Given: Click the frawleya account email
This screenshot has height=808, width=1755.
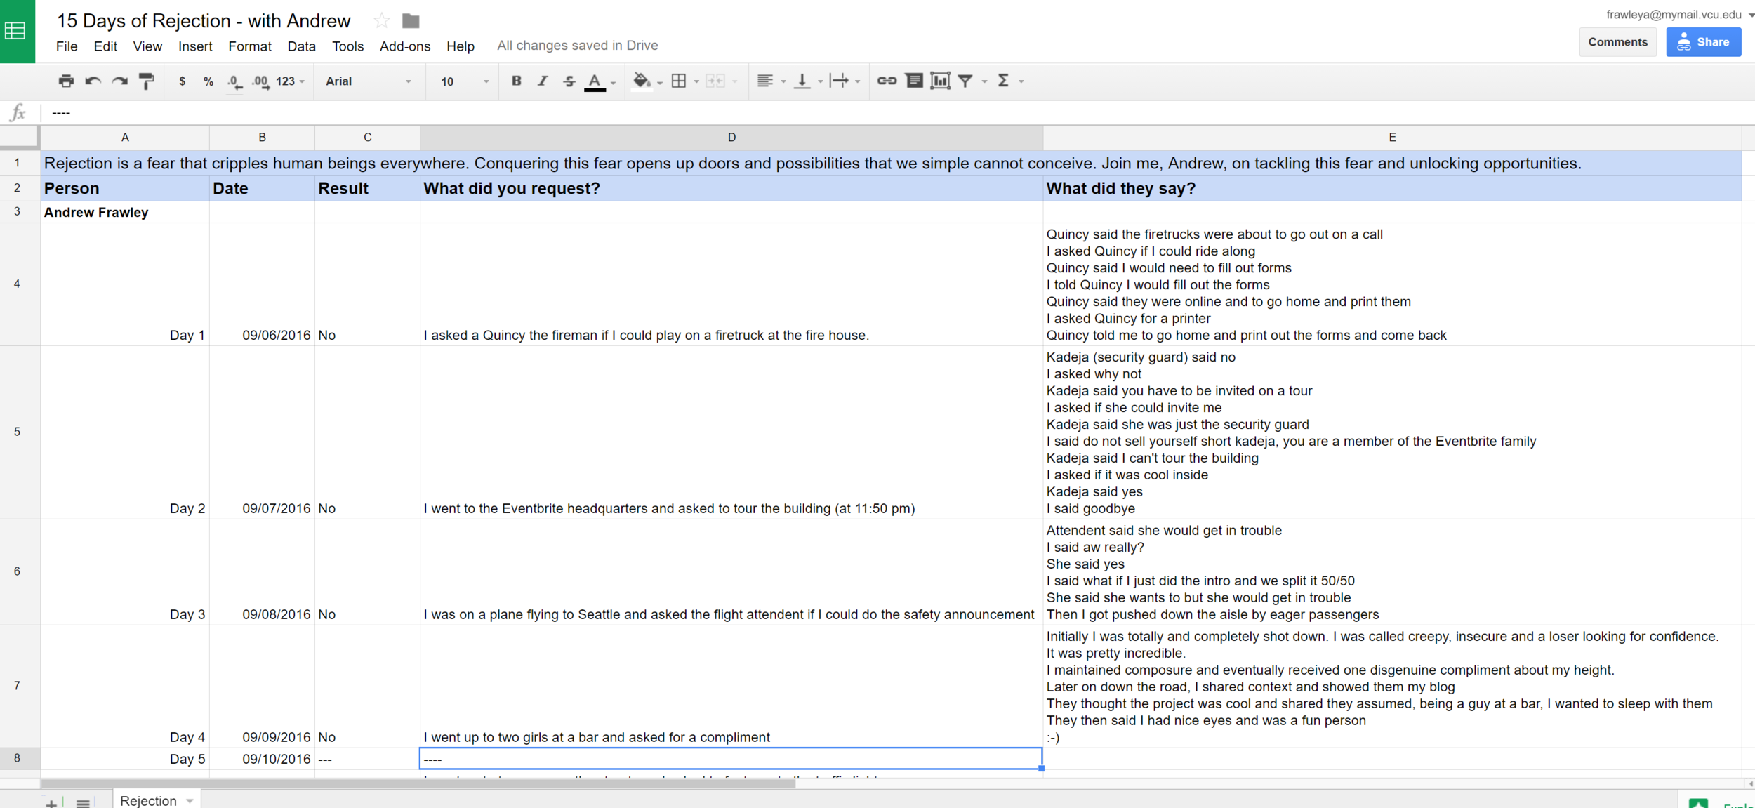Looking at the screenshot, I should point(1674,14).
